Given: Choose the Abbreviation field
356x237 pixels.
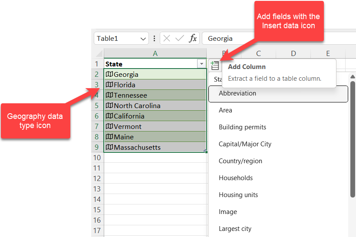Looking at the screenshot, I should point(278,93).
